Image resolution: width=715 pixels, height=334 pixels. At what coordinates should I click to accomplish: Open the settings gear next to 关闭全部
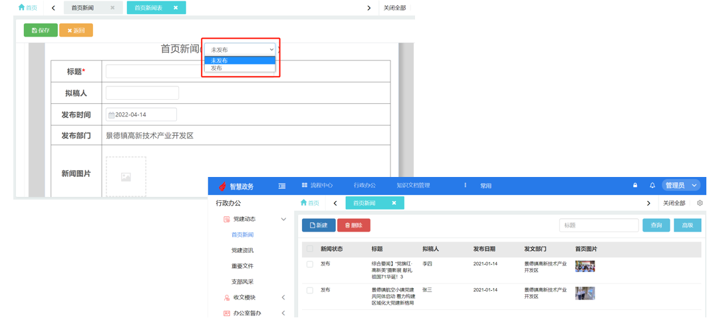[x=700, y=203]
